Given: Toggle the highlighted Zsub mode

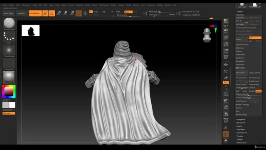Looking at the screenshot, I should click(x=128, y=12).
